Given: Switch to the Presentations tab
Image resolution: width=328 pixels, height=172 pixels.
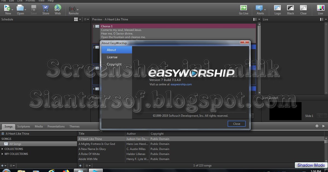Looking at the screenshot, I should click(56, 126).
